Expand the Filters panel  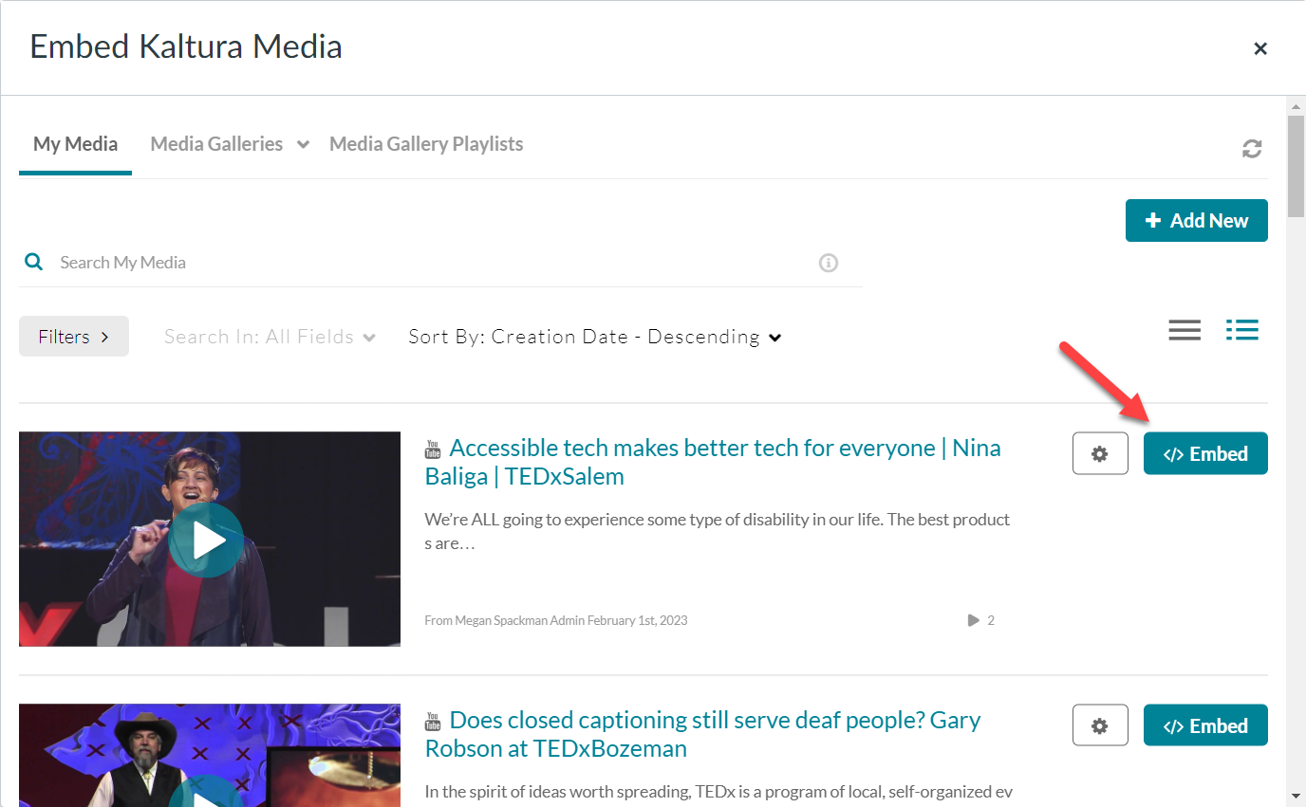pyautogui.click(x=74, y=337)
